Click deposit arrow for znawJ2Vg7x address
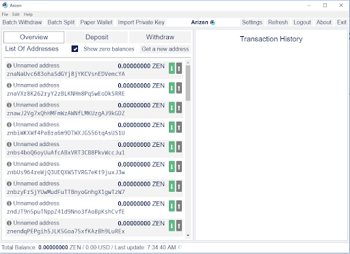The height and width of the screenshot is (254, 350). pyautogui.click(x=172, y=108)
